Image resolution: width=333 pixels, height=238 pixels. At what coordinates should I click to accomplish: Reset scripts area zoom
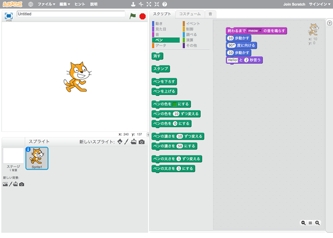pyautogui.click(x=310, y=223)
